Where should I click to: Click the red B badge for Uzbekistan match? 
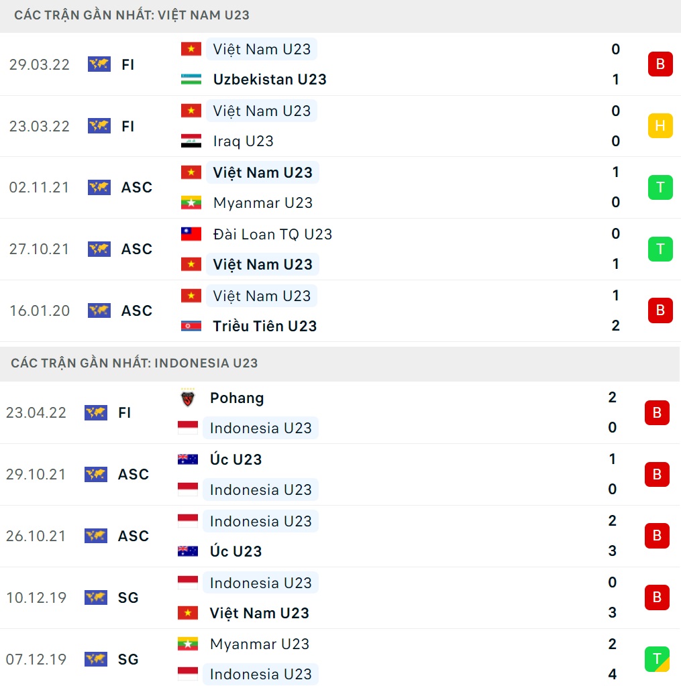tap(660, 64)
